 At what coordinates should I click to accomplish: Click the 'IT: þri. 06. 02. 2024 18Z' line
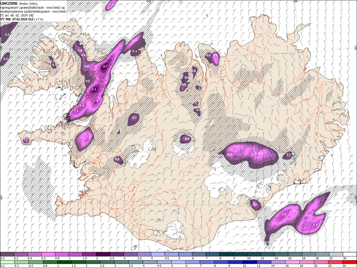tap(17, 15)
